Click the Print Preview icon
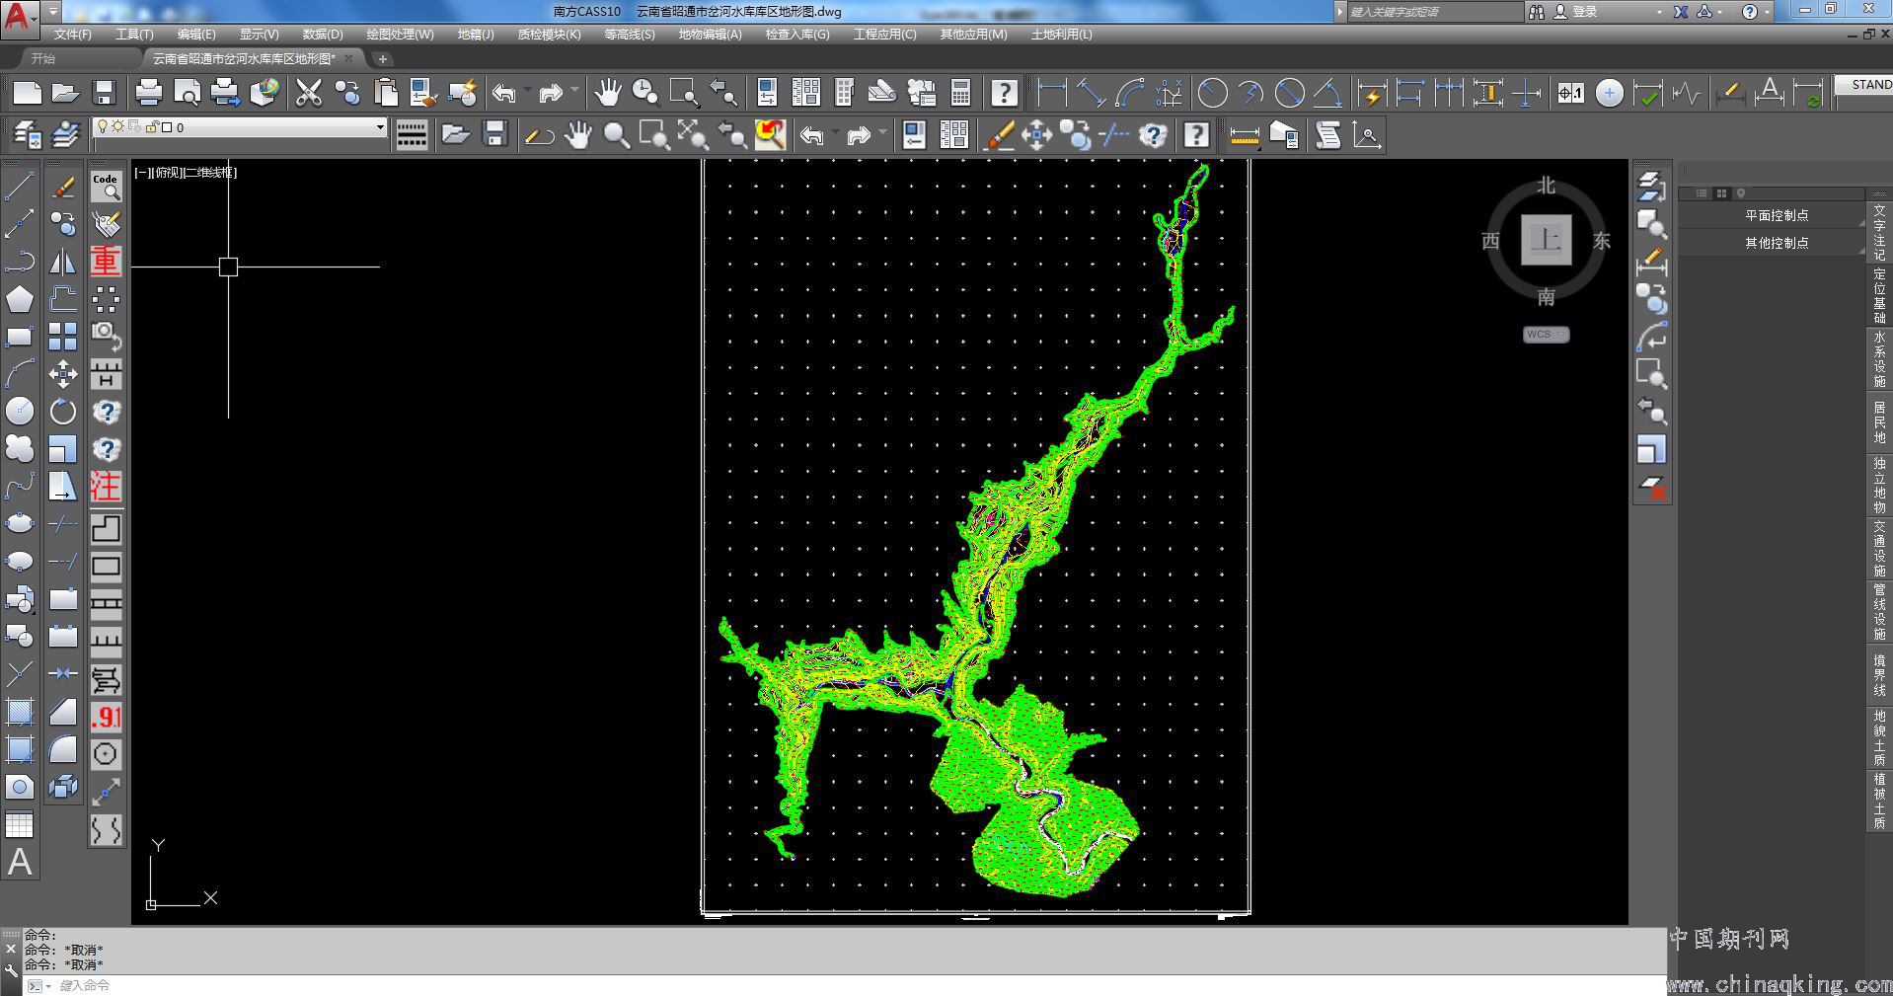 point(187,93)
